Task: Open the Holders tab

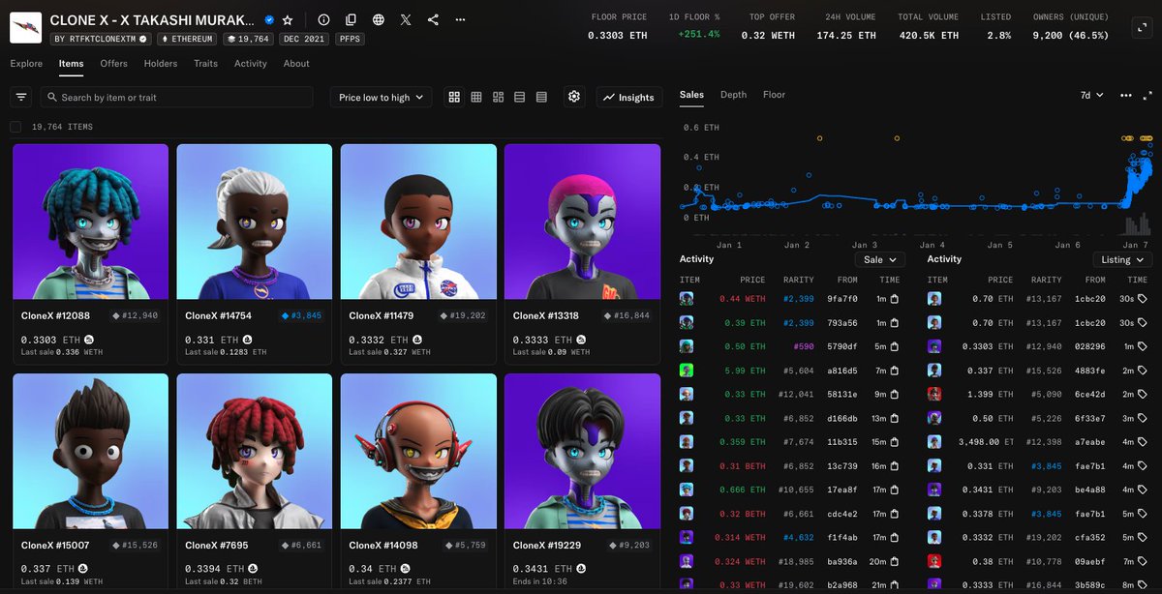Action: (x=161, y=64)
